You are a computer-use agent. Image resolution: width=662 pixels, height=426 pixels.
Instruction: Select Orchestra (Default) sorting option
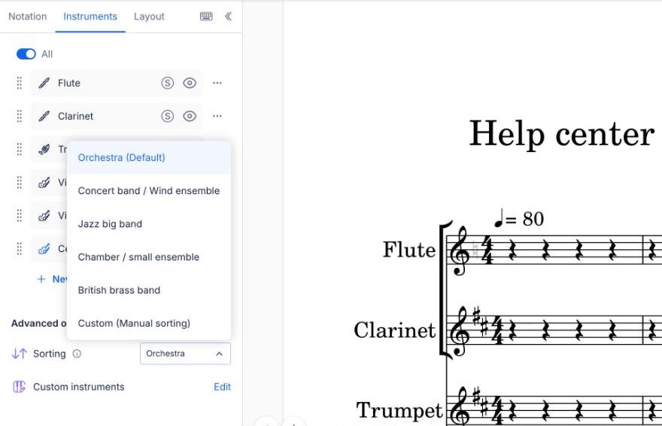(149, 157)
